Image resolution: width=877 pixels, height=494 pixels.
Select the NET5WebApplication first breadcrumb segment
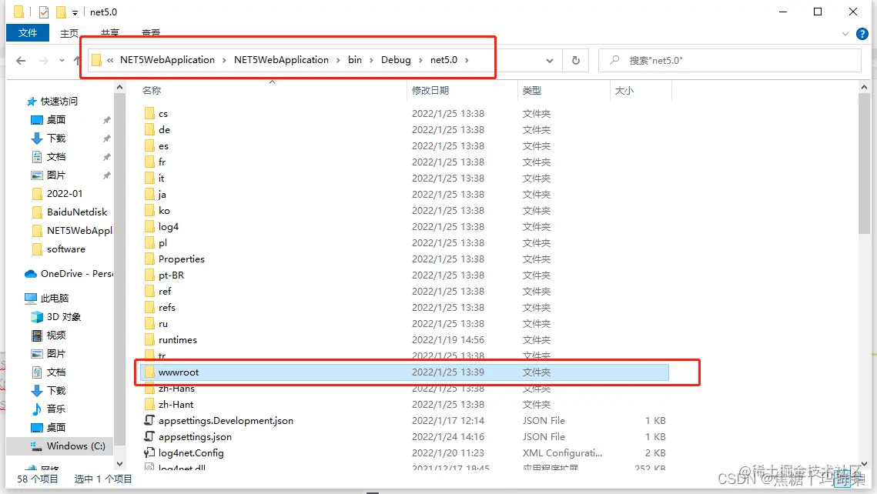167,60
